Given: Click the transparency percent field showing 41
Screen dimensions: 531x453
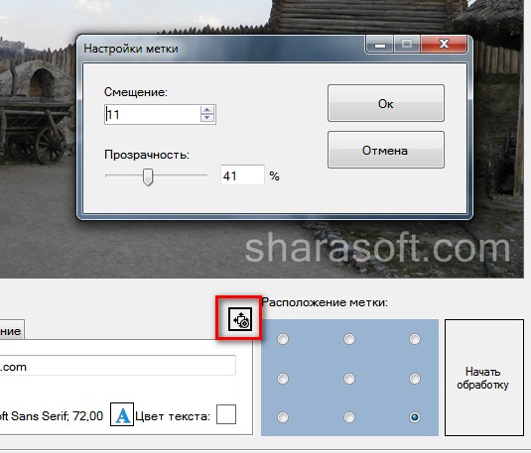Looking at the screenshot, I should 242,175.
